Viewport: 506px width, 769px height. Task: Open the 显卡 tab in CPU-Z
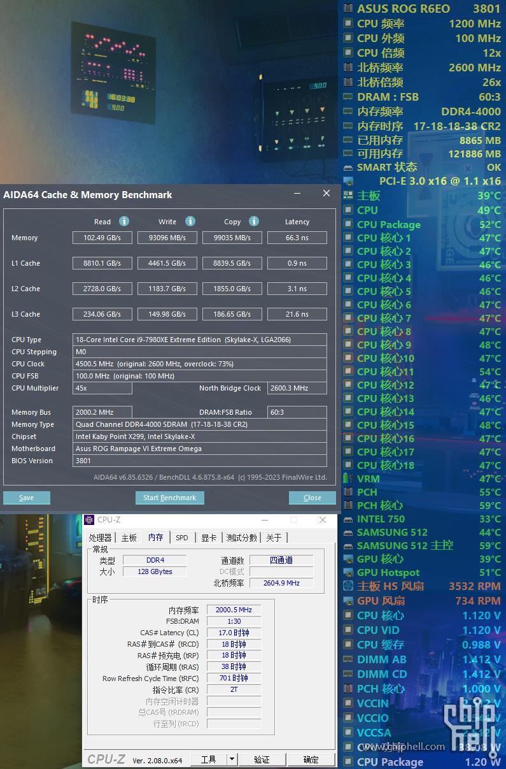[x=209, y=538]
